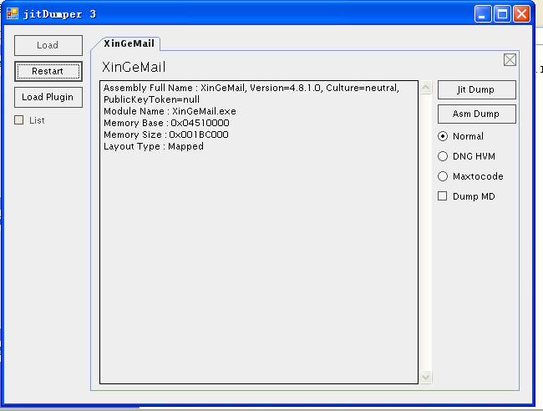
Task: Restart the loaded process
Action: (48, 71)
